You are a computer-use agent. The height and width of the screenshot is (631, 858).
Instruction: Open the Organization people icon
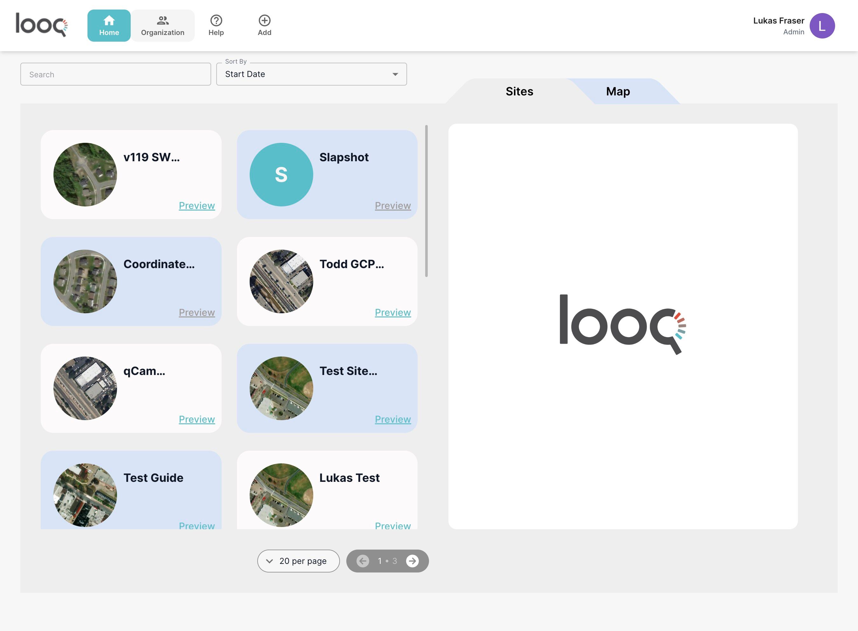163,21
